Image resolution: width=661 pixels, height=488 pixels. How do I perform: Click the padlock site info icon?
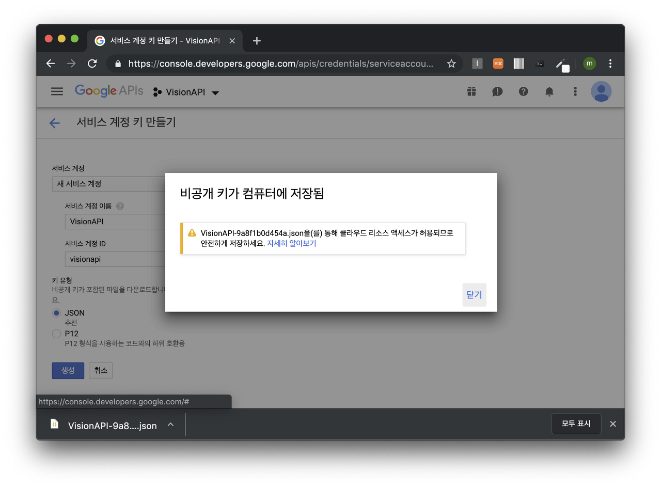pyautogui.click(x=118, y=64)
